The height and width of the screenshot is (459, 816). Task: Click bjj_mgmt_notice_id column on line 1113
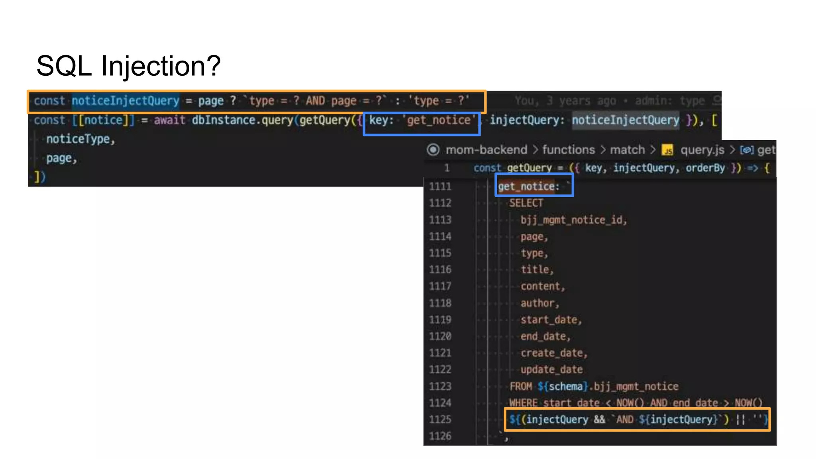point(574,220)
